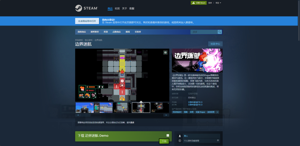This screenshot has width=300, height=146.
Task: Click the Steam logo in header
Action: point(86,8)
